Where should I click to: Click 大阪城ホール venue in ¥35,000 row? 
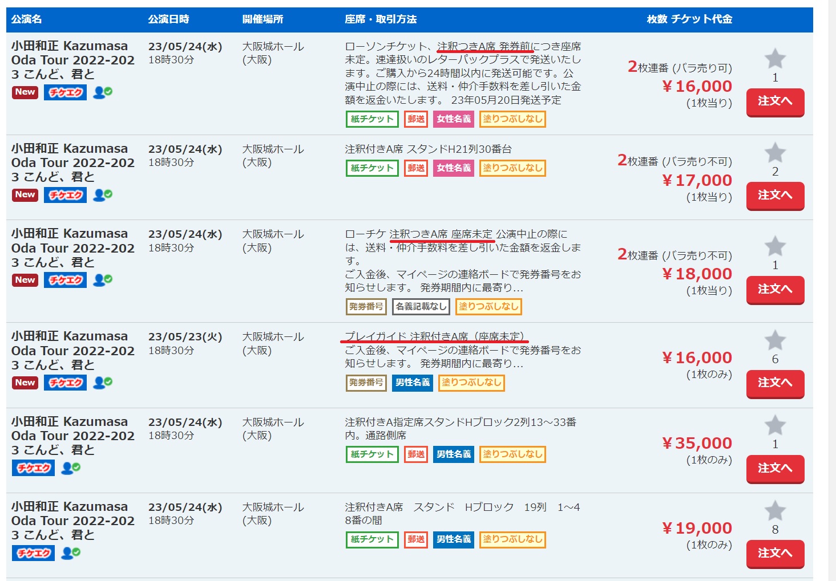point(273,429)
